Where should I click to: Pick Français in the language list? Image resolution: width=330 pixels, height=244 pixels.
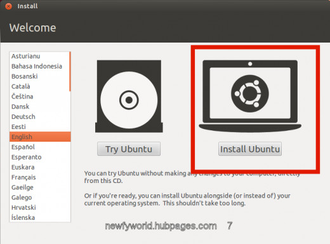(x=39, y=177)
